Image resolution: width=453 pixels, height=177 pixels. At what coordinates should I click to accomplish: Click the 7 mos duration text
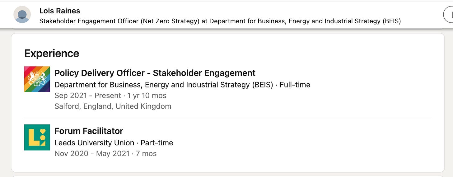[146, 154]
